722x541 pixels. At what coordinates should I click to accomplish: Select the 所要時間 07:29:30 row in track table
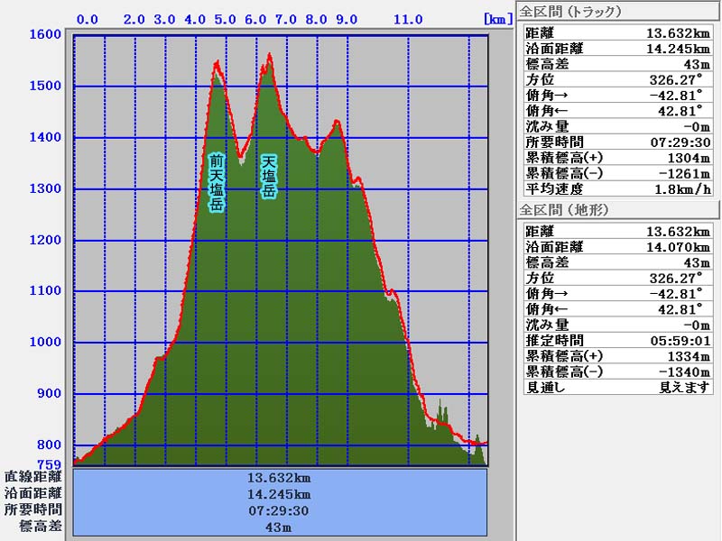coord(618,142)
